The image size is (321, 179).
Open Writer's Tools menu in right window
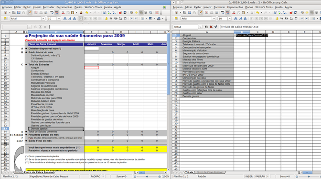click(x=264, y=7)
